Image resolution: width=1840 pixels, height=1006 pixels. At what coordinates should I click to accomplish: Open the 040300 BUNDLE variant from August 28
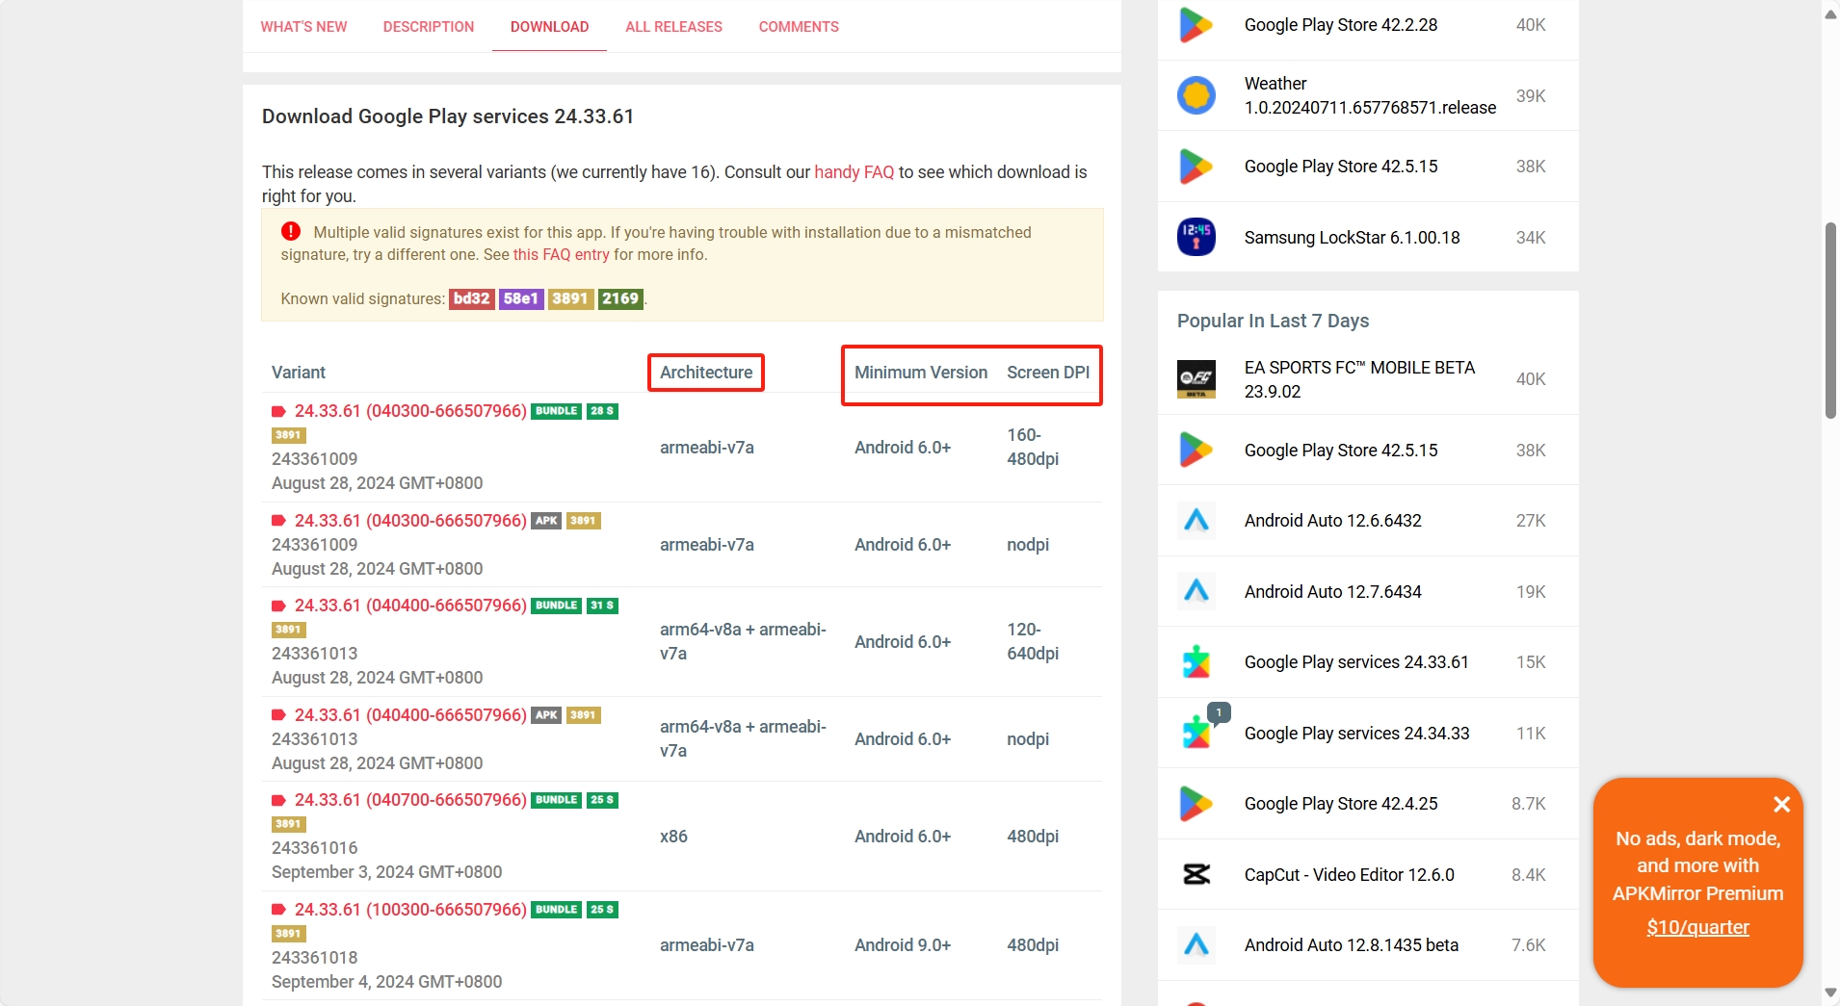(410, 411)
